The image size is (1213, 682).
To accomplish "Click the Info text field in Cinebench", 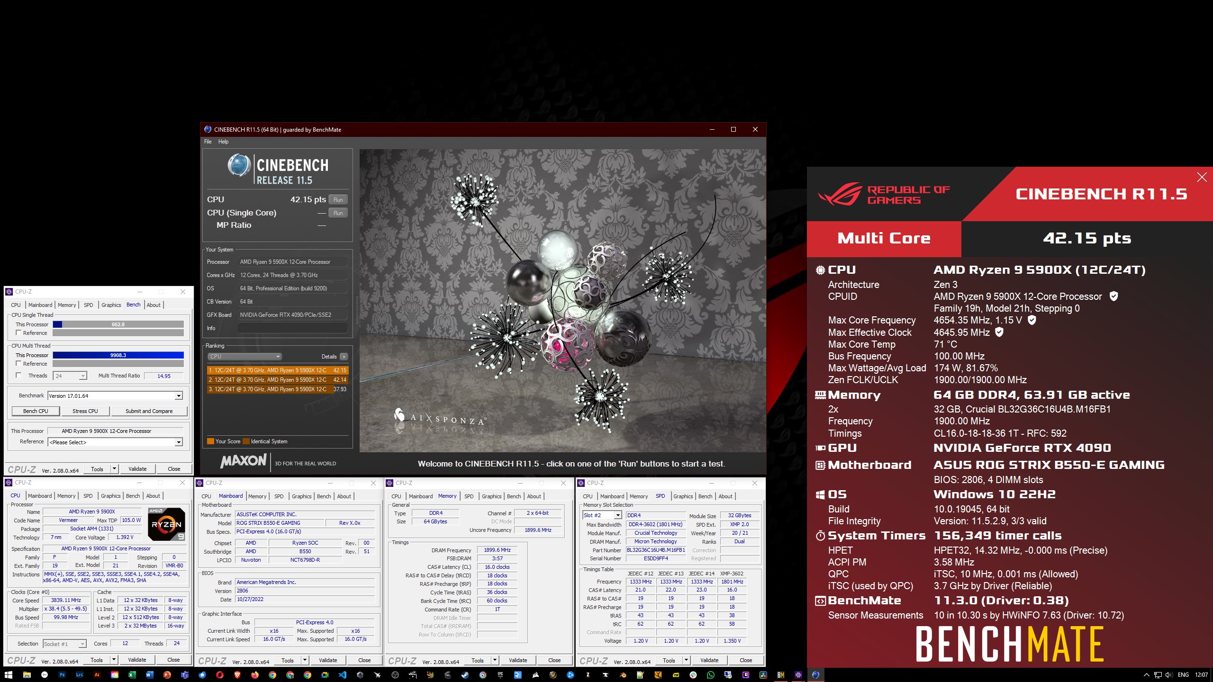I will pos(292,328).
